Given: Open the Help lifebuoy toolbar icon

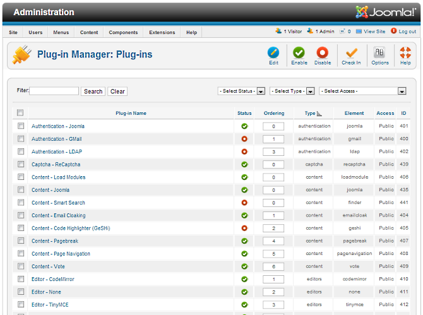Looking at the screenshot, I should (x=405, y=52).
